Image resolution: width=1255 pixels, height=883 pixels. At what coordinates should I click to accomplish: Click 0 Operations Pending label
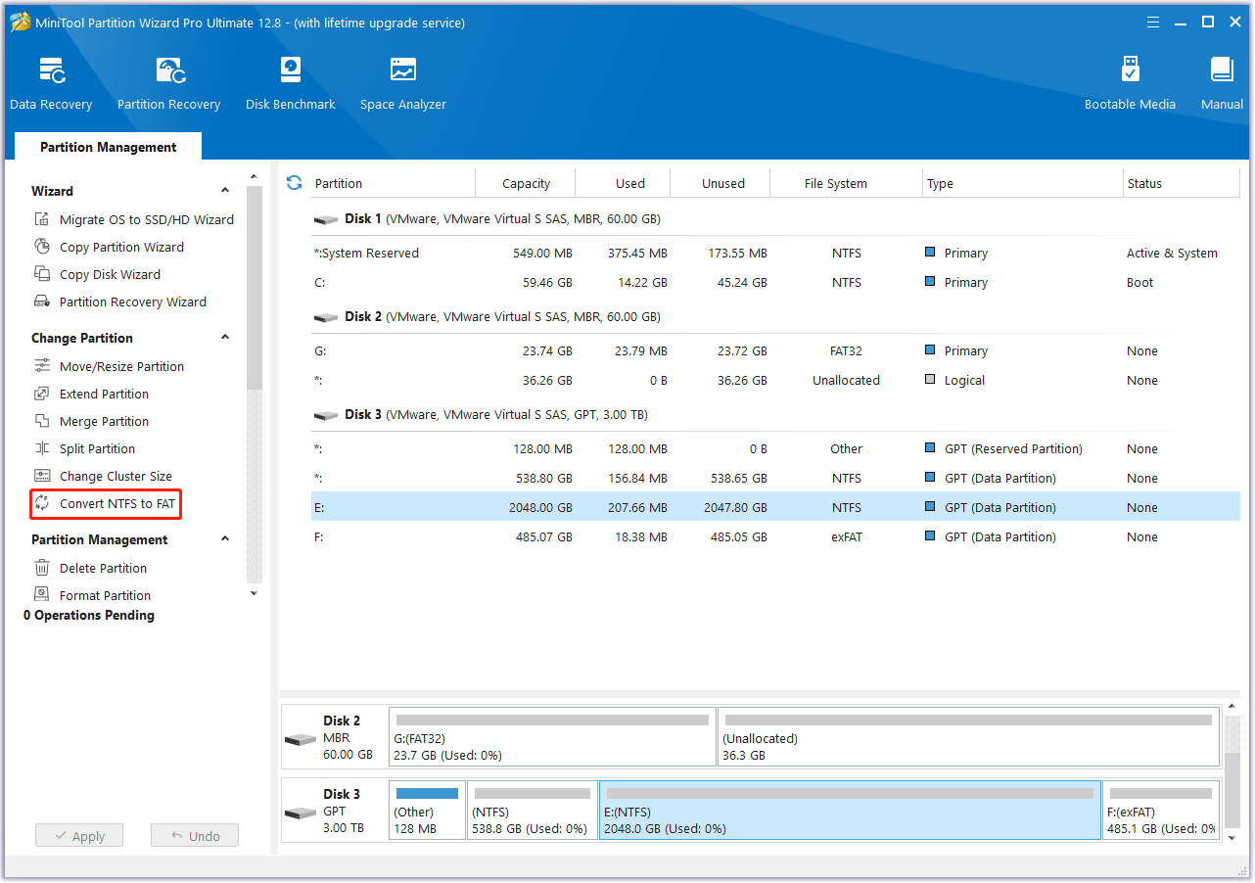(89, 615)
